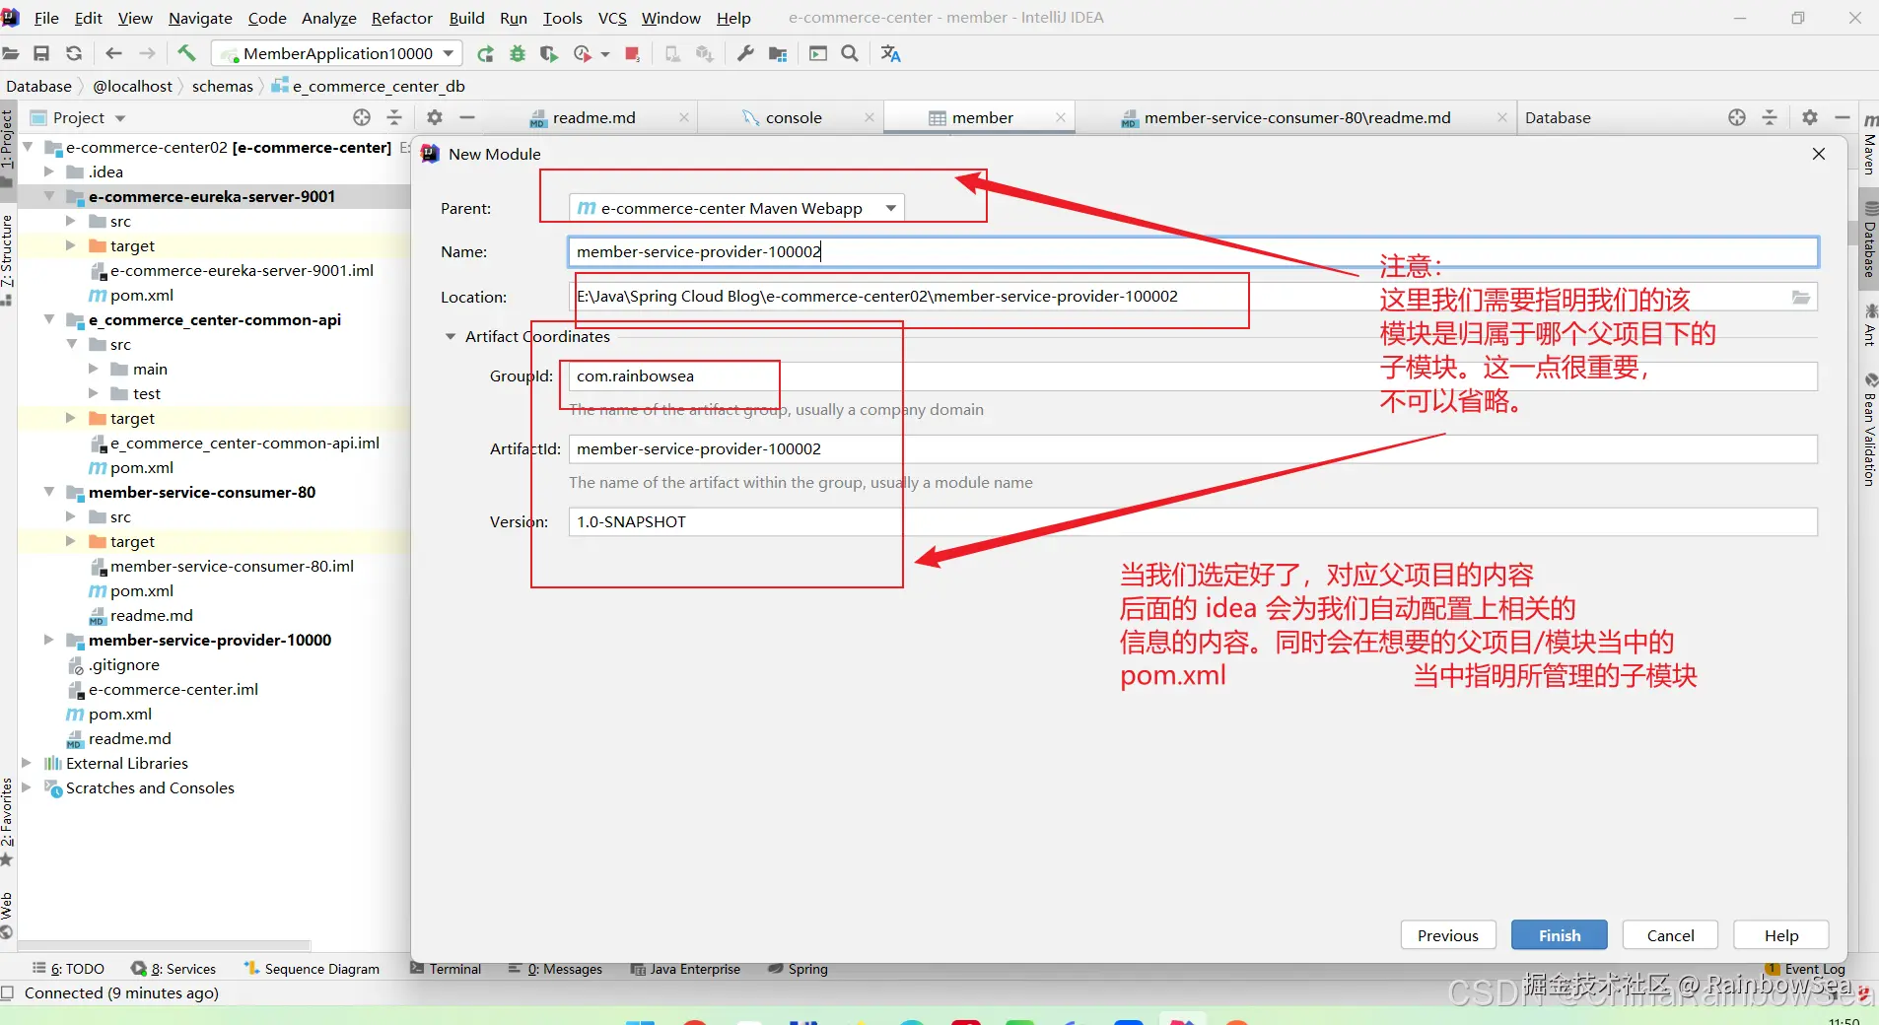Click the Search Everywhere magnifier icon
Screen dimensions: 1879x1025
[850, 53]
